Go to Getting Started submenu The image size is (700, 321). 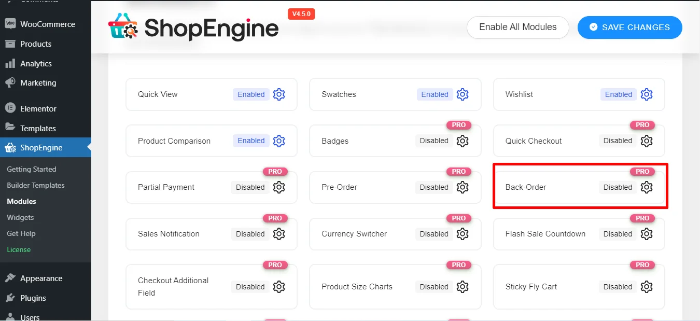point(32,169)
